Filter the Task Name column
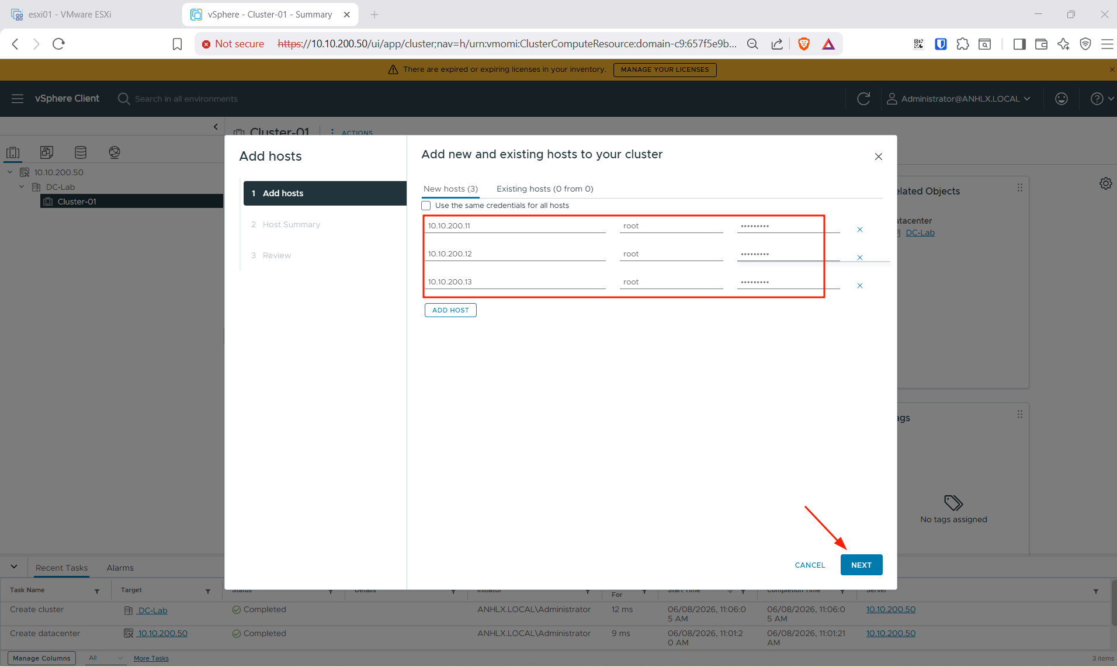The height and width of the screenshot is (667, 1117). click(97, 591)
